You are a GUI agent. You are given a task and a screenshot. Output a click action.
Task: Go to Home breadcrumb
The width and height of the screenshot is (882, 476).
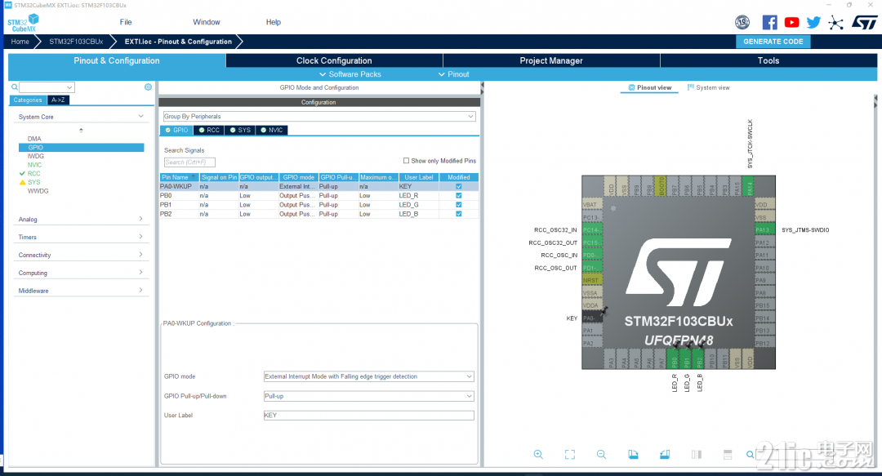[20, 42]
